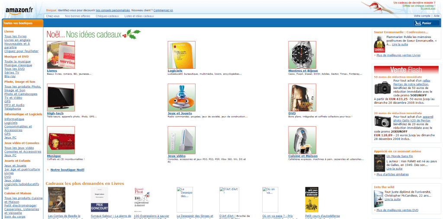This screenshot has height=219, width=443.
Task: Open the Musique Mozart box thumbnail
Action: tap(61, 140)
